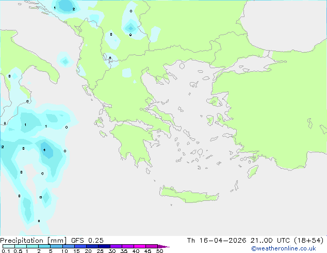Viewport: 327px width, 253px height.
Task: Click the legend swatch between 2 and 5
Action: 44,246
